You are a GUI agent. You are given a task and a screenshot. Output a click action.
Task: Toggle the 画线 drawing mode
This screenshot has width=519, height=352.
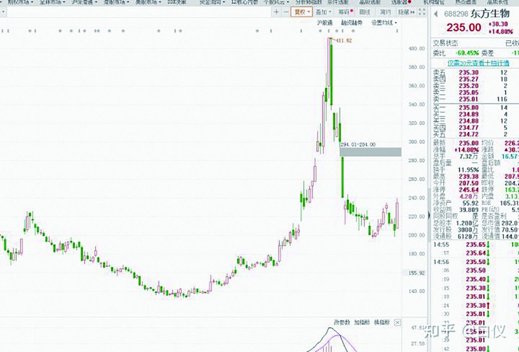point(365,12)
